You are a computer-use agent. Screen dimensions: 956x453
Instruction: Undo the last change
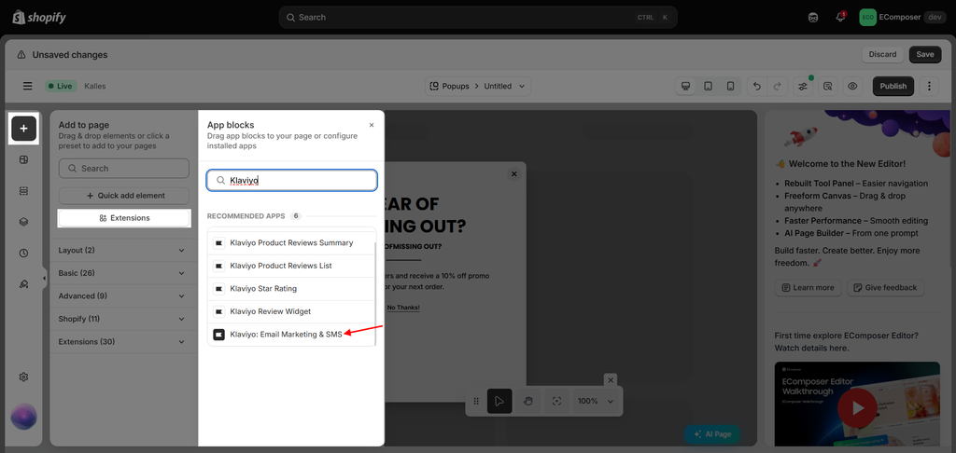(x=757, y=86)
